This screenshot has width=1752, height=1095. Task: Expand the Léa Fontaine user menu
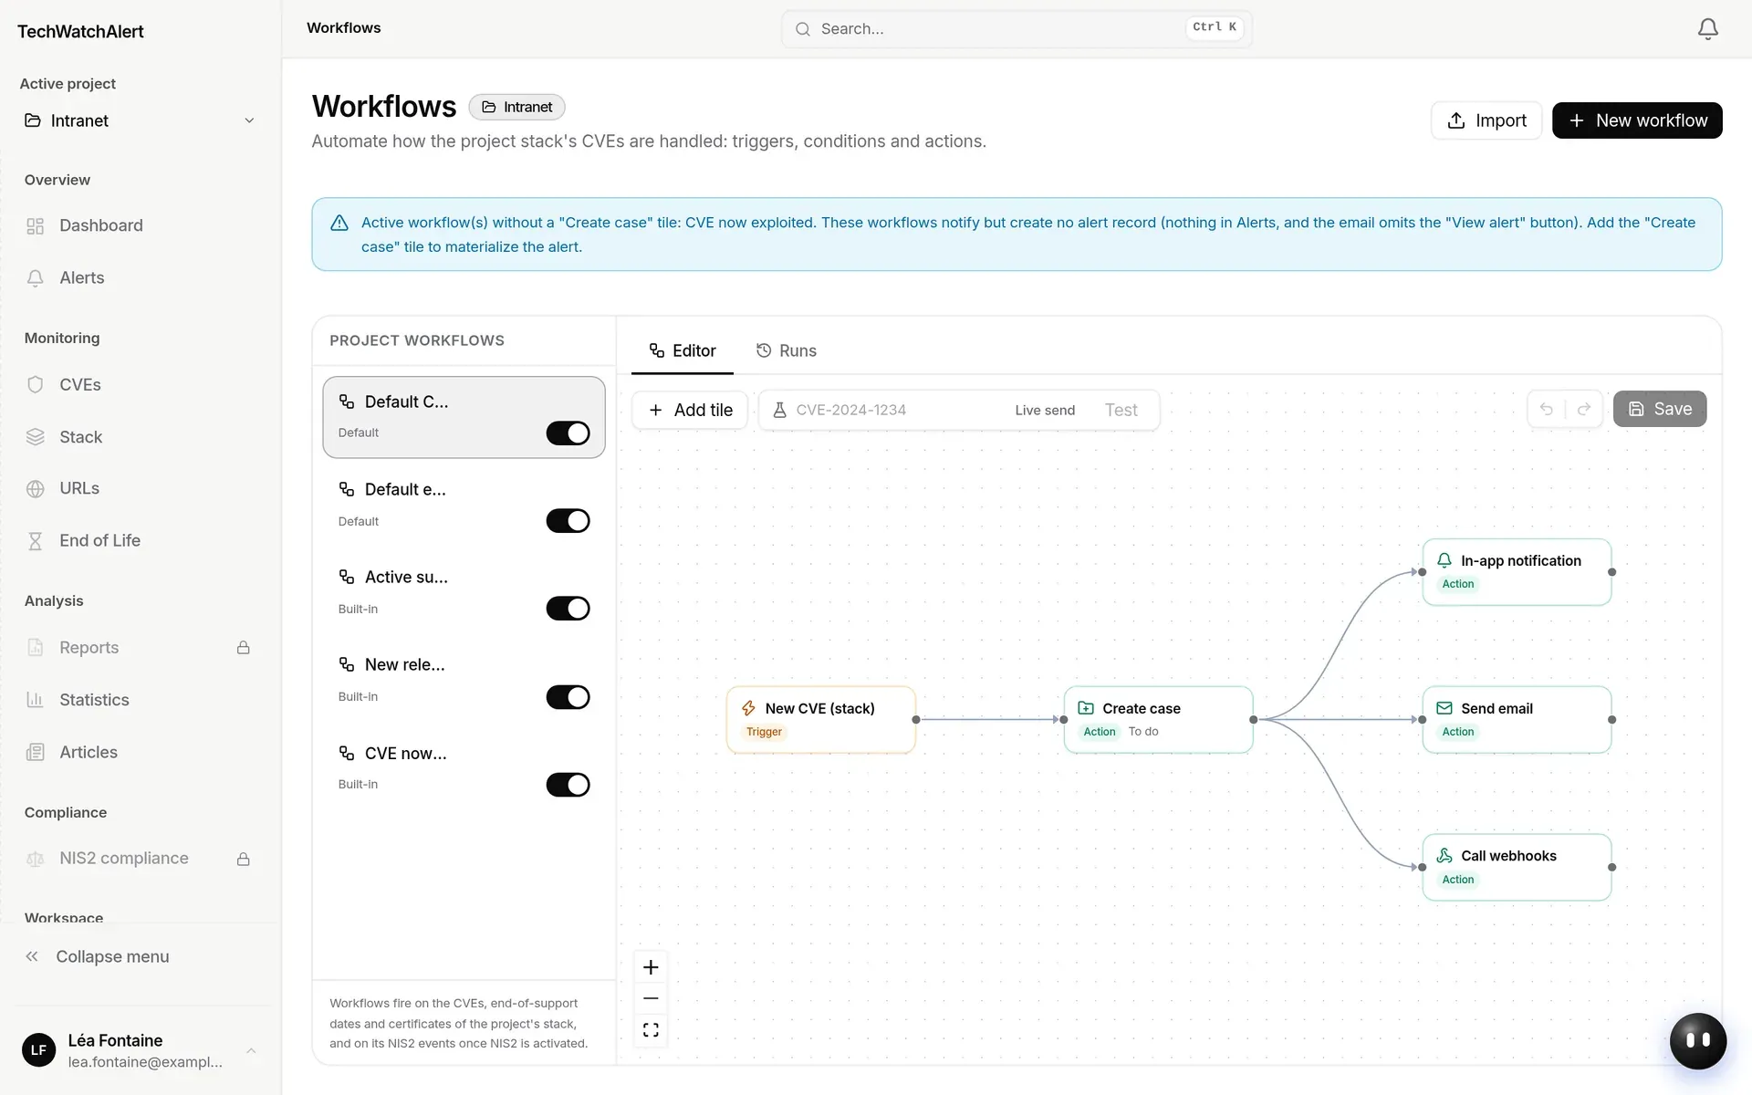pyautogui.click(x=141, y=1050)
